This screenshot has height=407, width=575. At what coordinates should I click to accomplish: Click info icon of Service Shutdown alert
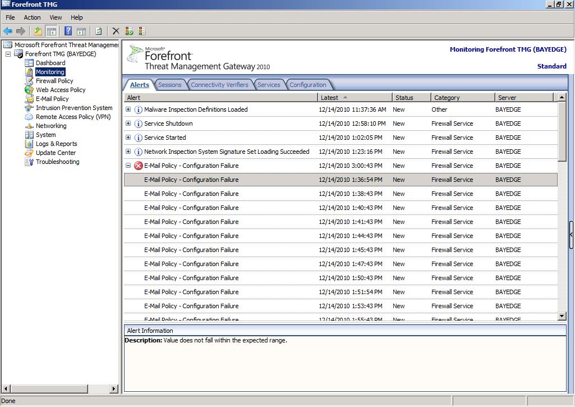[138, 124]
